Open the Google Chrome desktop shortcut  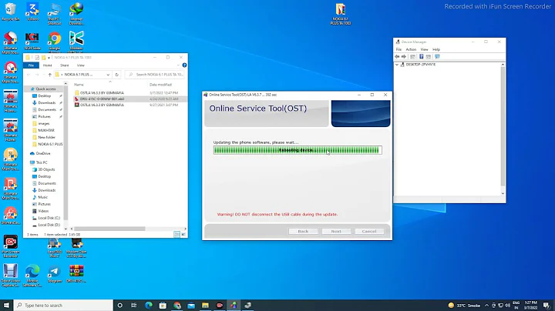point(55,41)
